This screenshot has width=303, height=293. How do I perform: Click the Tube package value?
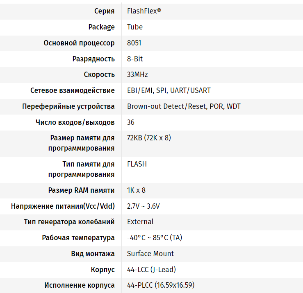tap(135, 27)
